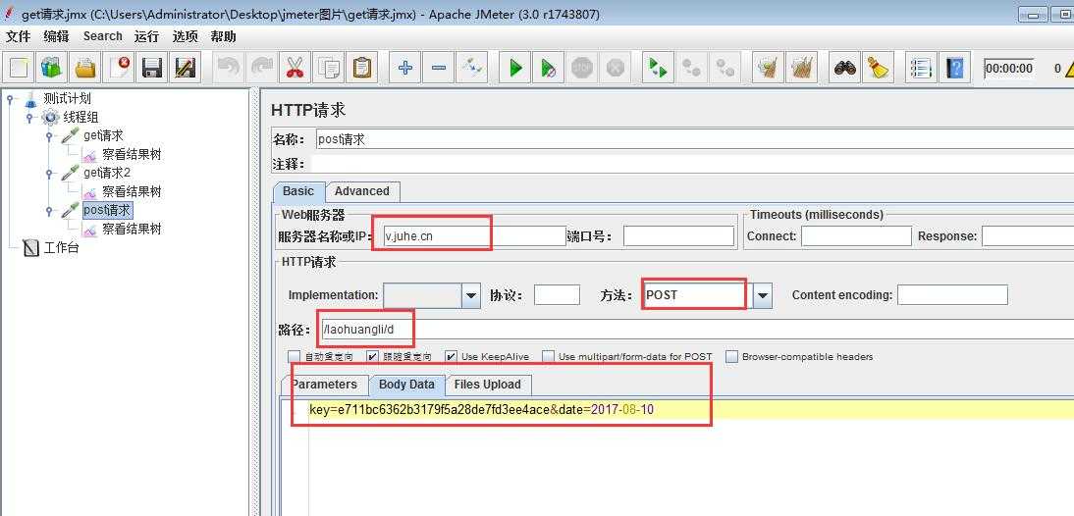The image size is (1074, 516).
Task: Open the 编辑 menu
Action: [x=56, y=36]
